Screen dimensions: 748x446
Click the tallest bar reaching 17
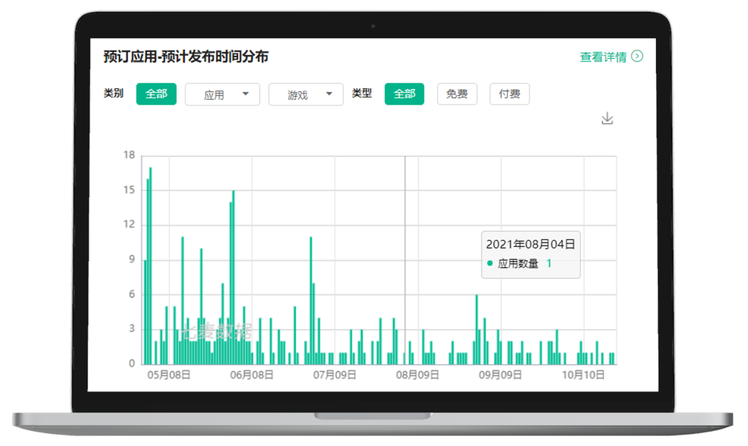[x=151, y=266]
